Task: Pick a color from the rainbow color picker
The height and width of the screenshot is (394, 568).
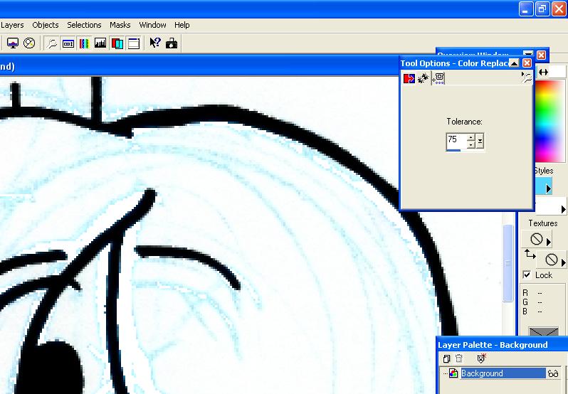Action: tap(549, 121)
